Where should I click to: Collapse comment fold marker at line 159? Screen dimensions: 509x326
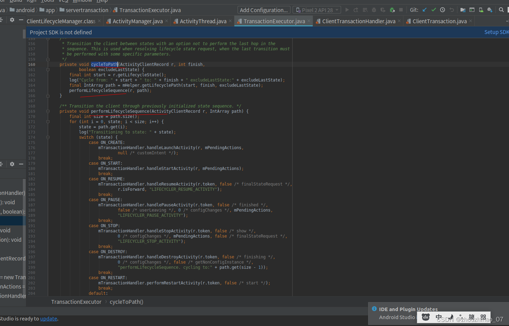point(48,59)
